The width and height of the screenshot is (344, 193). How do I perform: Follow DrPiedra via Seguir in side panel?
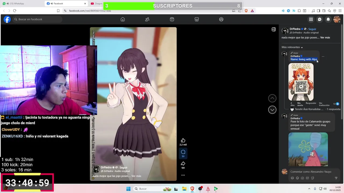pos(312,29)
